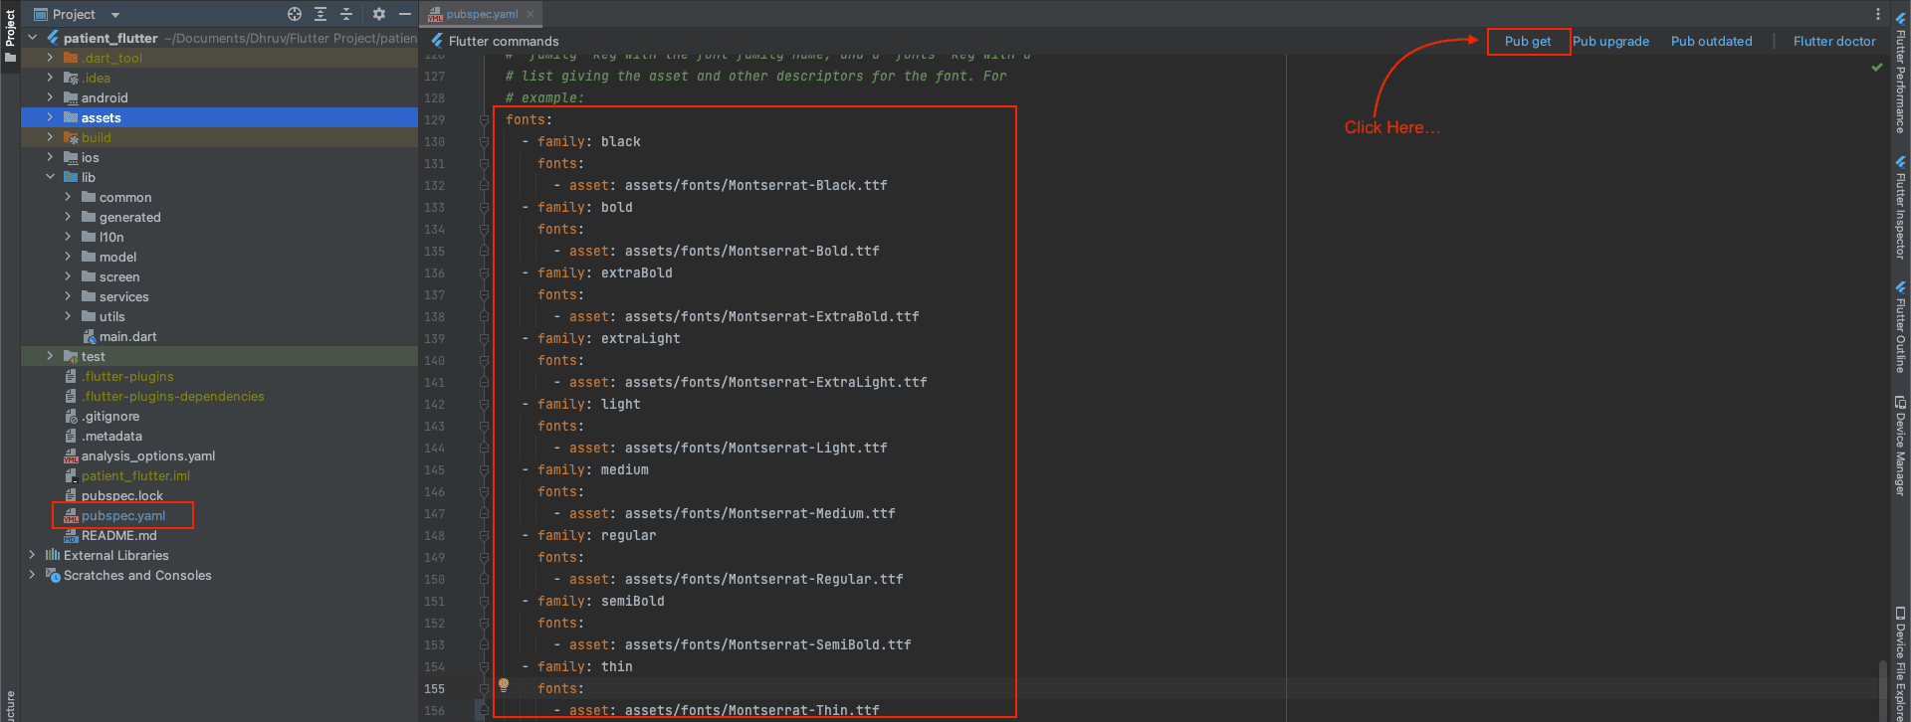Click Collapse All icon in Project panel
This screenshot has width=1911, height=722.
(346, 14)
